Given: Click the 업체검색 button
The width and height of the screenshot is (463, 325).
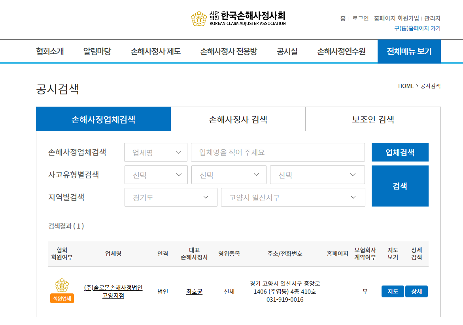Looking at the screenshot, I should point(400,152).
